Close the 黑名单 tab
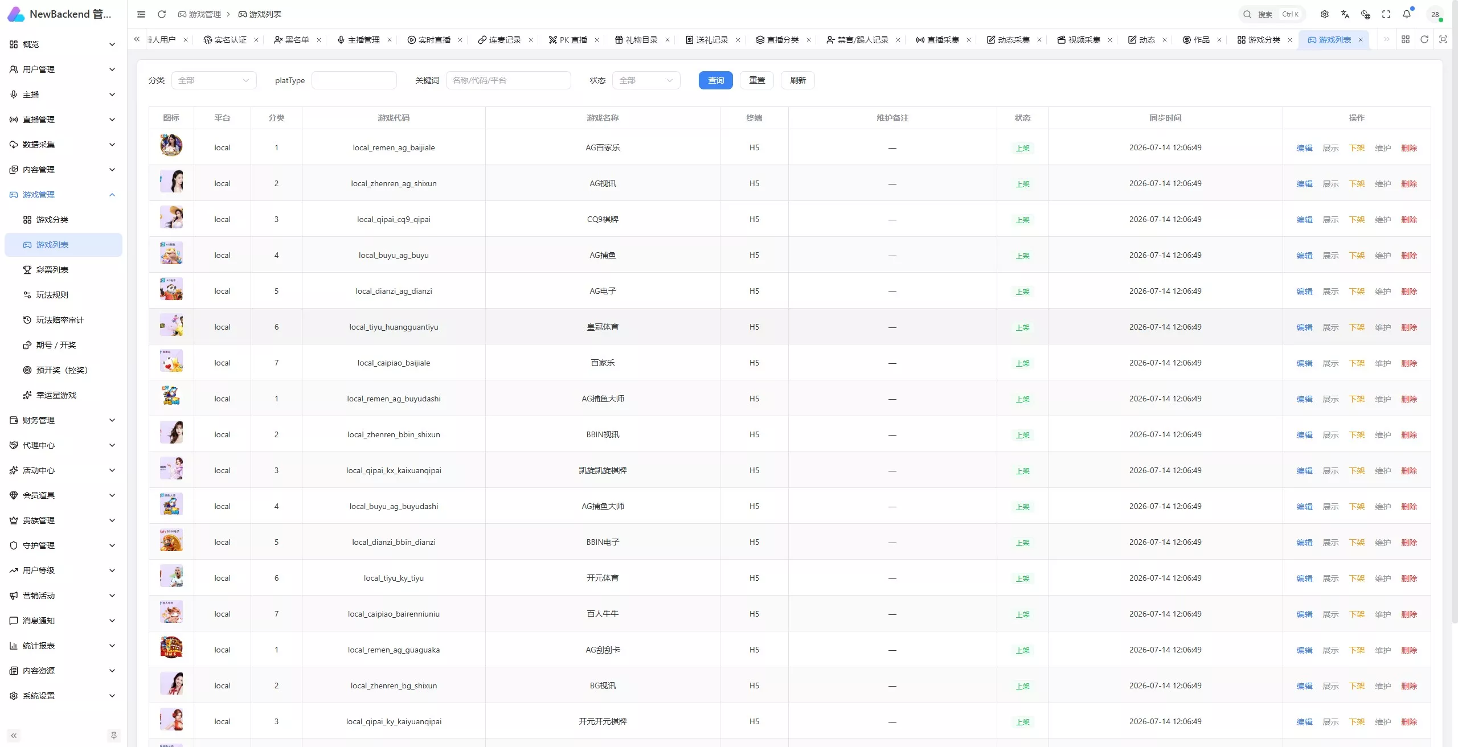The image size is (1458, 747). point(319,40)
